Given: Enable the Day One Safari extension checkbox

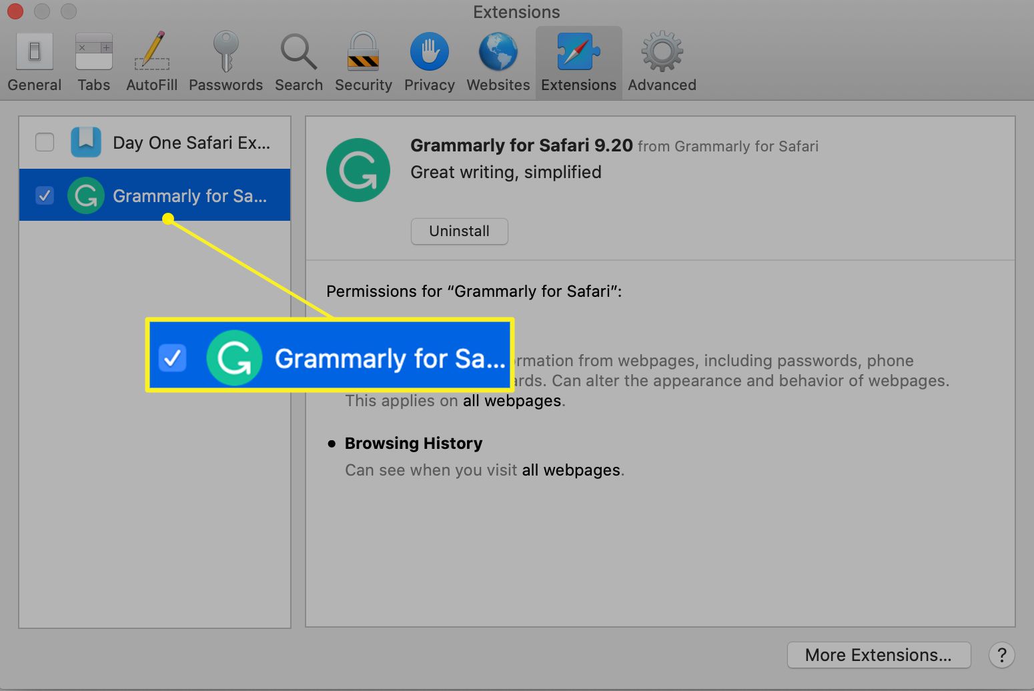Looking at the screenshot, I should tap(45, 142).
